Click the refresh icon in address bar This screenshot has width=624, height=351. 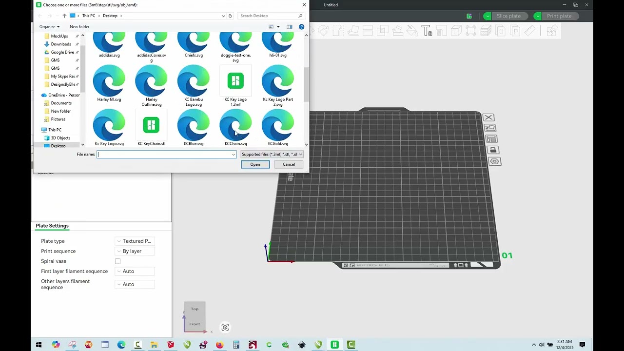(x=230, y=16)
